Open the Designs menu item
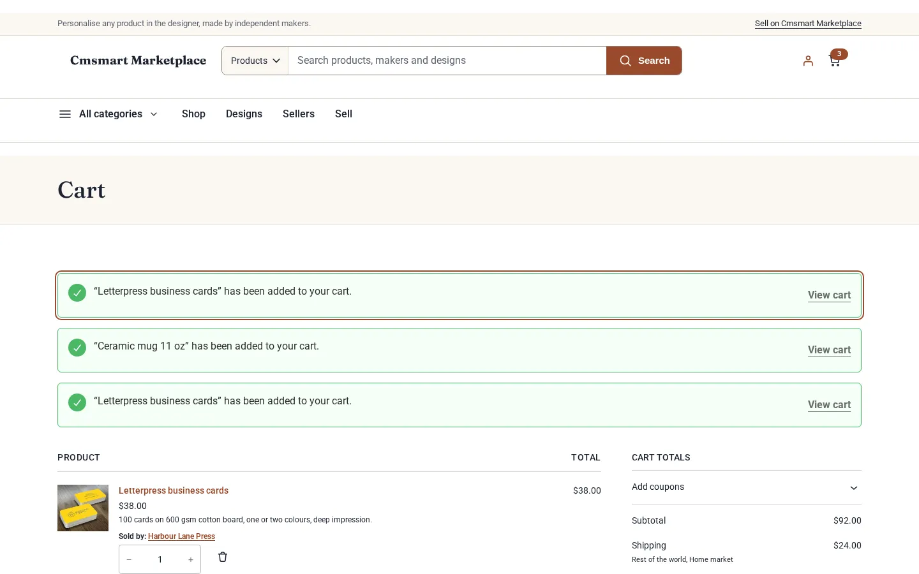 pos(244,114)
